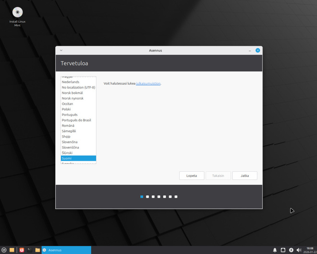The height and width of the screenshot is (254, 317).
Task: Click the clock in the system tray
Action: (x=310, y=250)
